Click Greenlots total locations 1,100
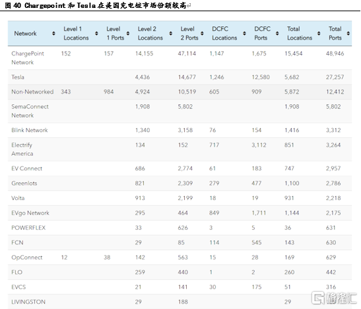 (292, 183)
